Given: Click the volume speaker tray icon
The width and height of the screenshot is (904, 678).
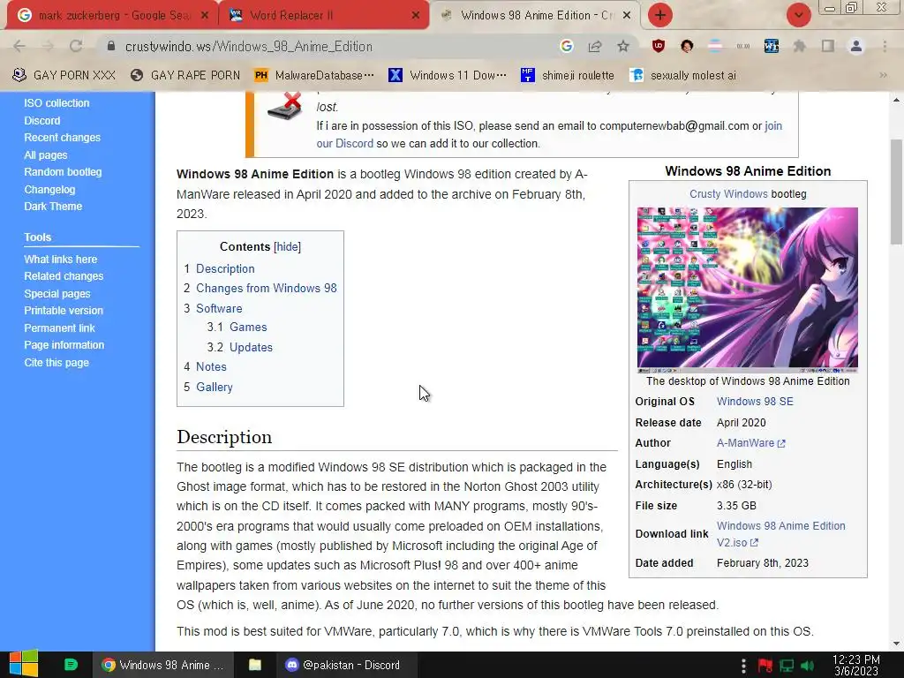Looking at the screenshot, I should tap(807, 666).
